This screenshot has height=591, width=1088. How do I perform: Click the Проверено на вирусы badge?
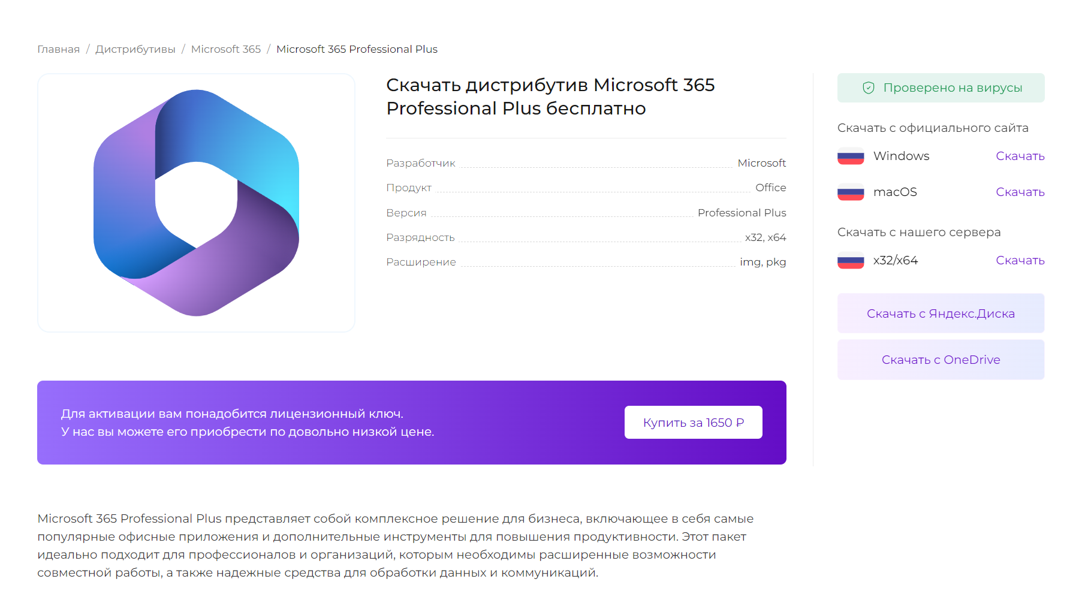941,88
